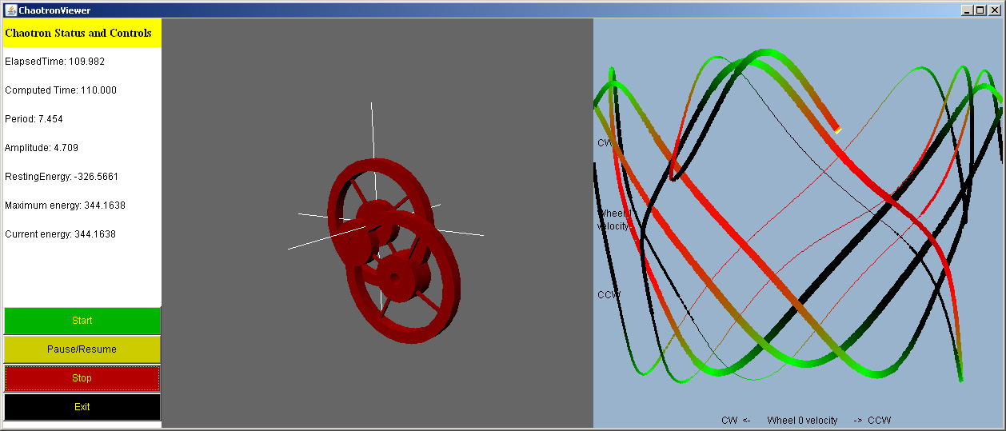Click the black Exit button
Viewport: 1006px width, 431px height.
click(x=82, y=407)
